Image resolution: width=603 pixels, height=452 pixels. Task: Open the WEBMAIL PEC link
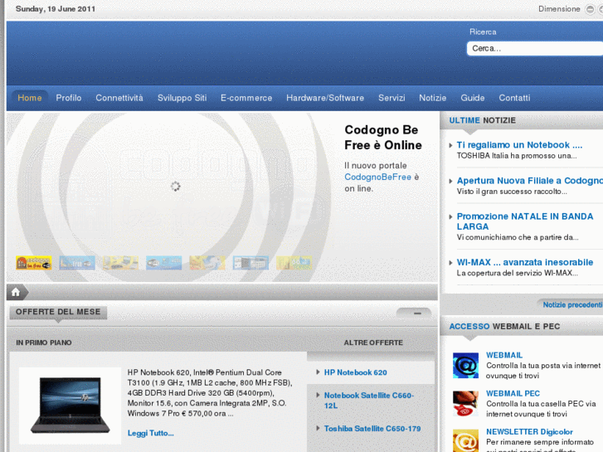(513, 393)
